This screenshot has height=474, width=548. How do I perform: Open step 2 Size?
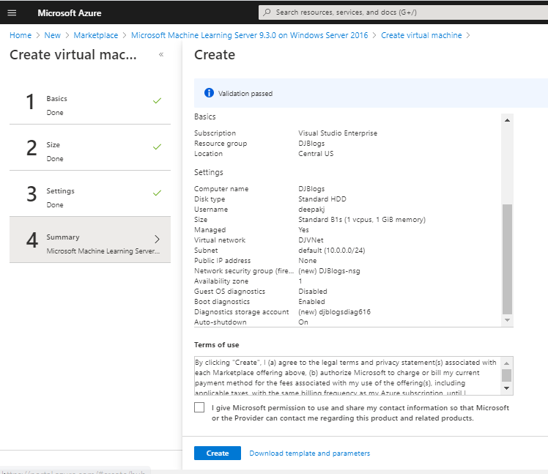(90, 147)
